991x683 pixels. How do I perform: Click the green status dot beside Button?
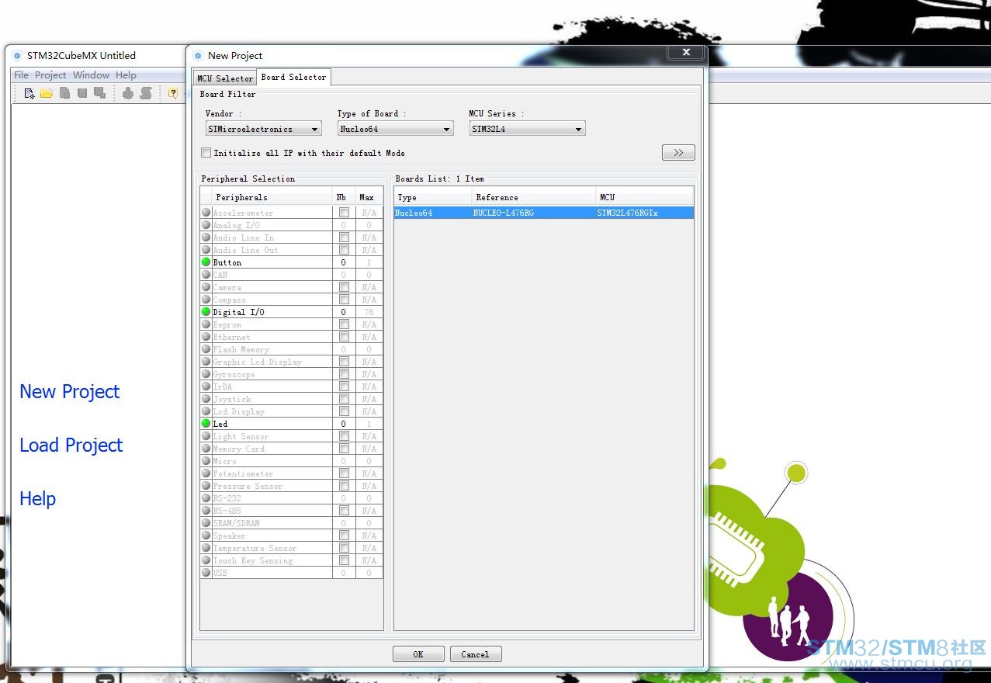coord(206,262)
